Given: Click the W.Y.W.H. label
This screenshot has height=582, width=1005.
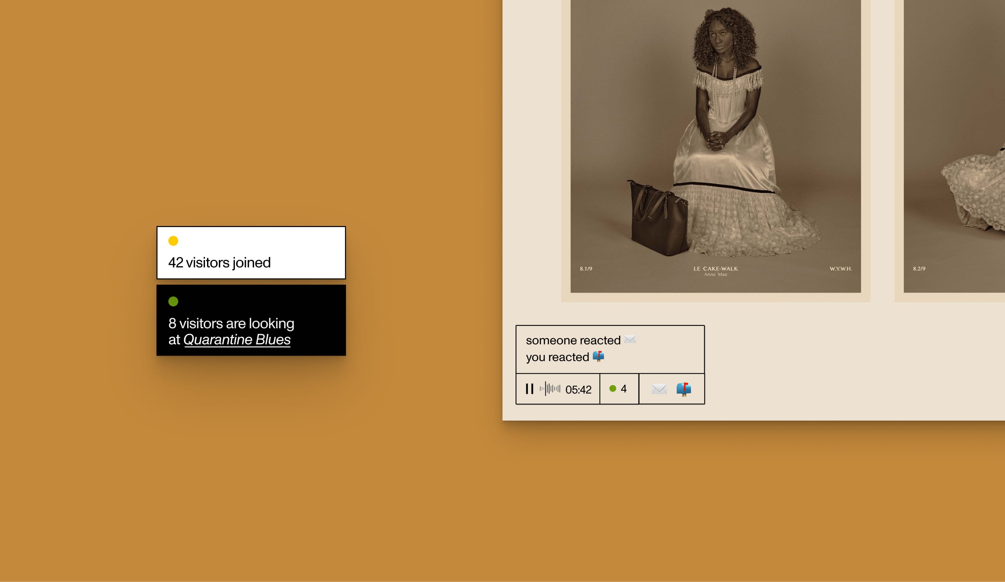Looking at the screenshot, I should 841,269.
